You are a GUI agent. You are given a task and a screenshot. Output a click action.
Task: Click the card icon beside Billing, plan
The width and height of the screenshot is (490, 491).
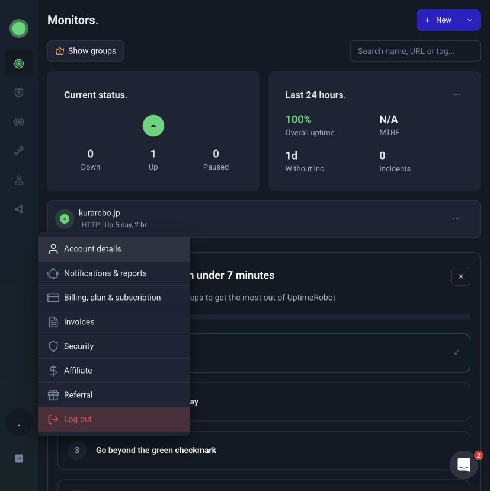[53, 298]
